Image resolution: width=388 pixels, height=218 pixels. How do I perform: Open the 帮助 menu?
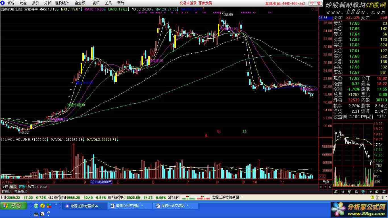click(120, 3)
